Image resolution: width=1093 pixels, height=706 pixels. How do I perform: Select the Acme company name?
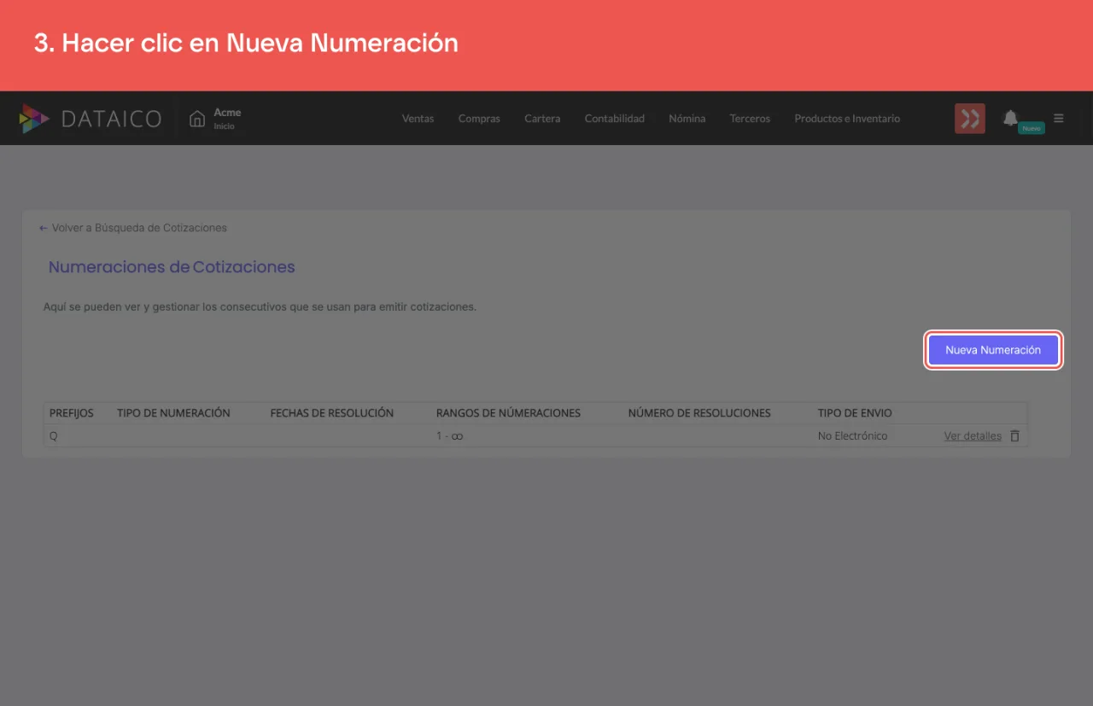coord(227,113)
